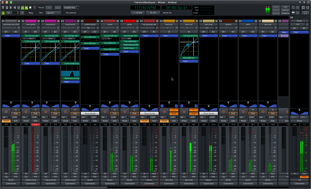Toggle Punch Out button
This screenshot has height=189, width=311.
pos(58,8)
